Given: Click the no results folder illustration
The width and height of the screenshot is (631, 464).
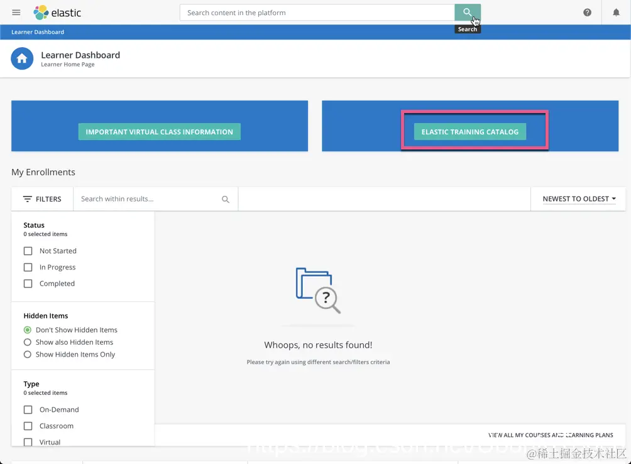Looking at the screenshot, I should click(x=318, y=290).
